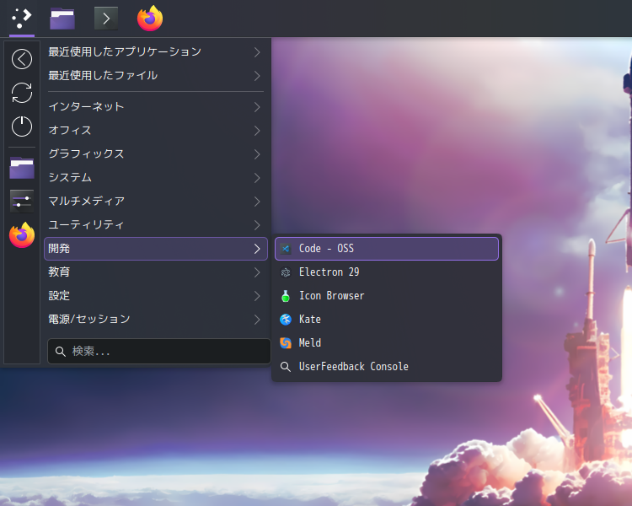The width and height of the screenshot is (632, 506).
Task: Expand chevron beside ユーティリティ
Action: [257, 225]
